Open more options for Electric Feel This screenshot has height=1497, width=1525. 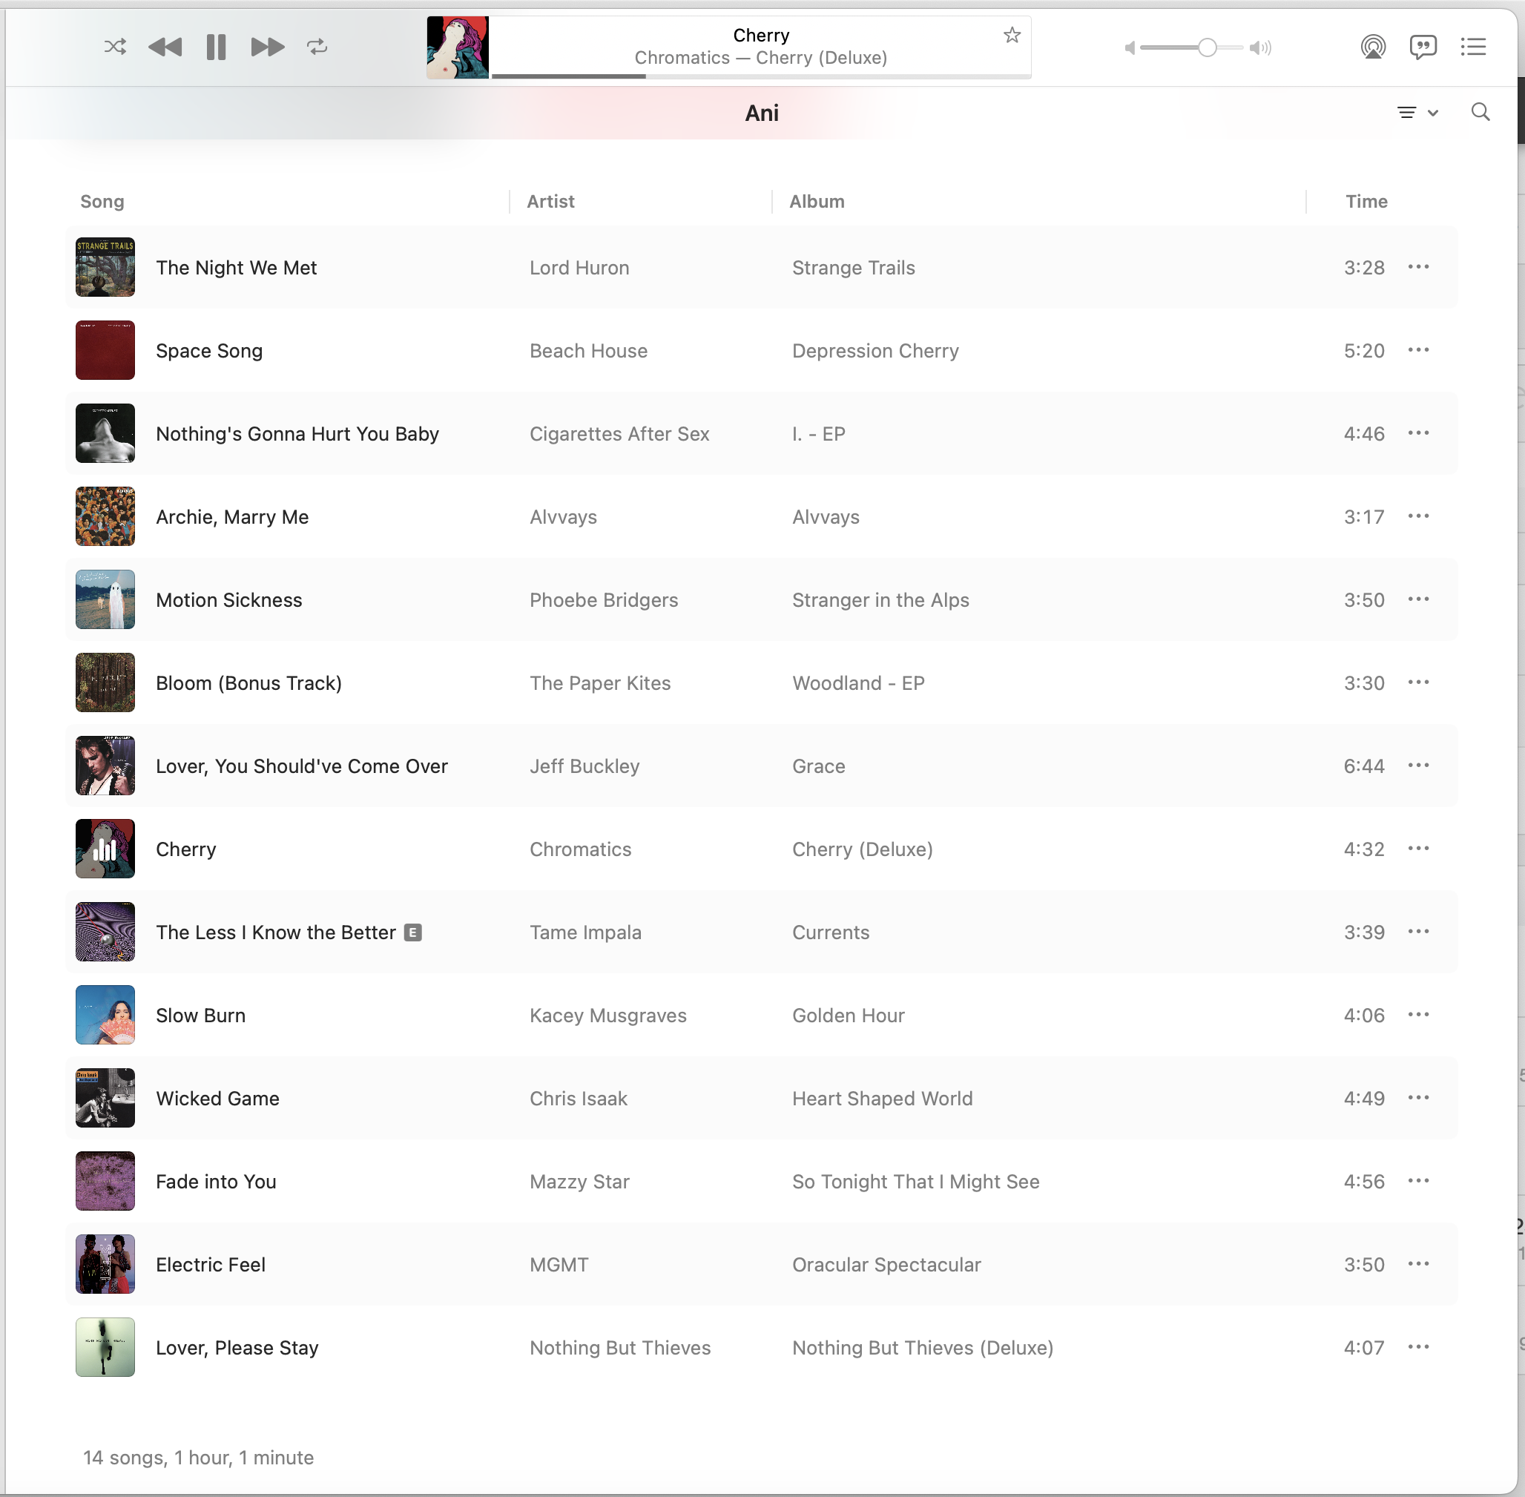(x=1418, y=1264)
